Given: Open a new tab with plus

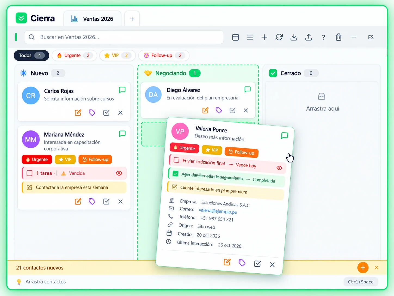Looking at the screenshot, I should click(132, 19).
